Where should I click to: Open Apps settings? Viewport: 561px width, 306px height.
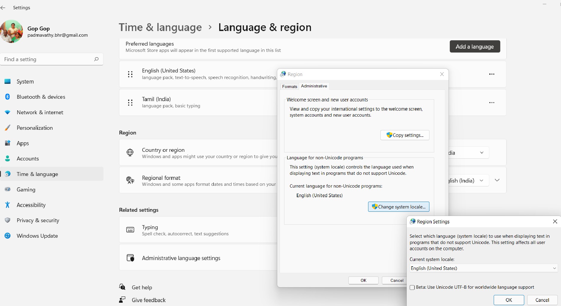[52, 143]
